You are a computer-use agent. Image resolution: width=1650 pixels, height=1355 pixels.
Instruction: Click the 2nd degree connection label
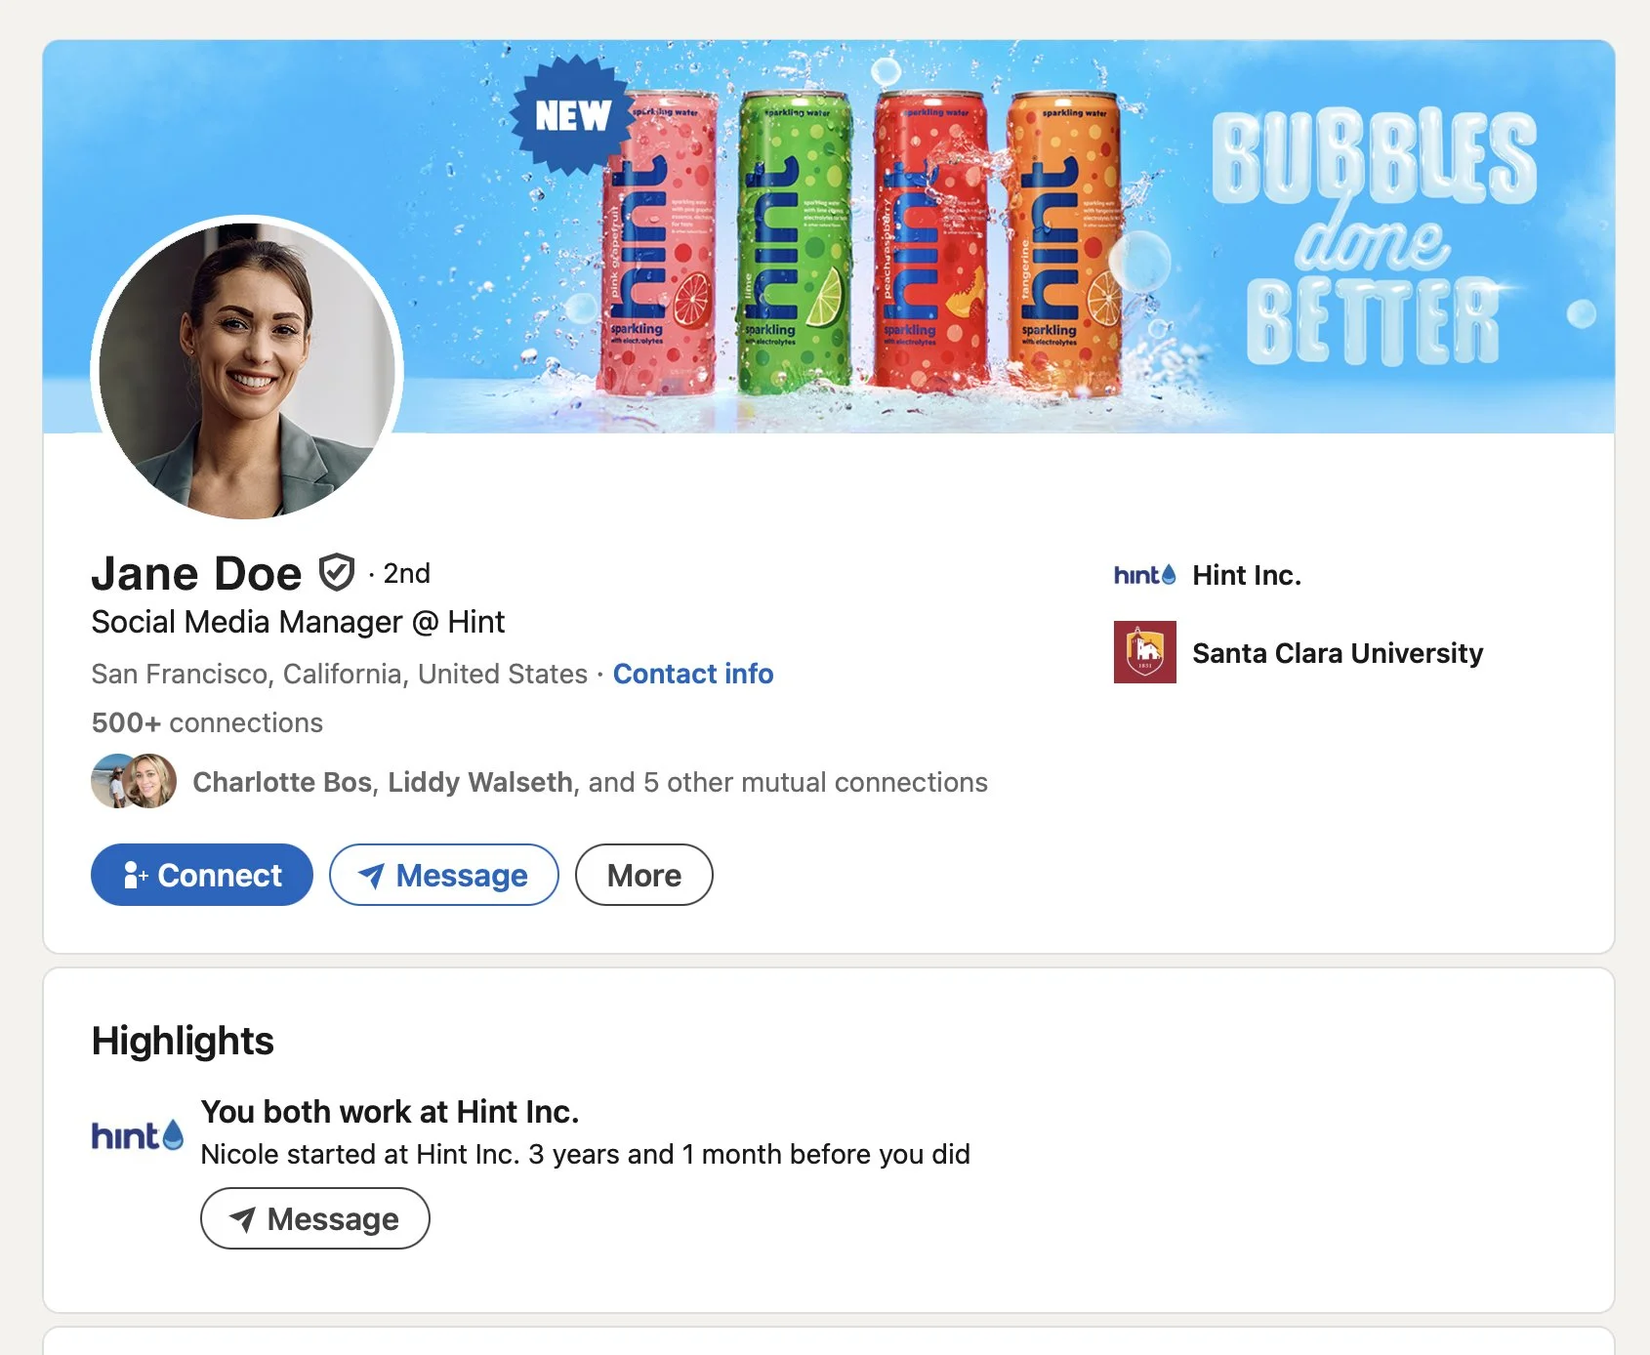(406, 573)
